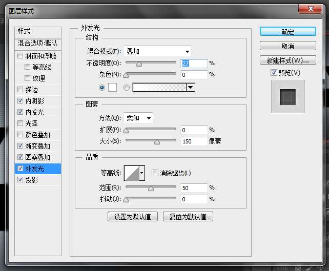Open the 内发光 settings row
329x271 pixels.
[x=38, y=112]
